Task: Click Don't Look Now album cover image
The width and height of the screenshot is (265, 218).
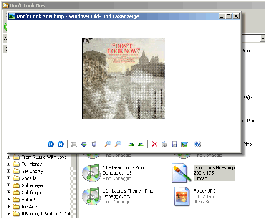Action: point(124,78)
